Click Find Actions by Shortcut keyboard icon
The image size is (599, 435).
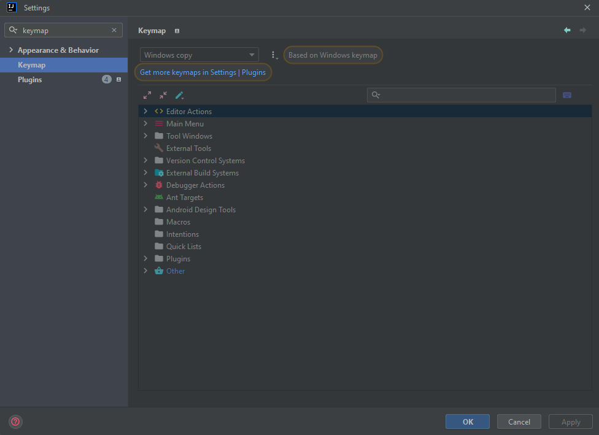coord(567,95)
